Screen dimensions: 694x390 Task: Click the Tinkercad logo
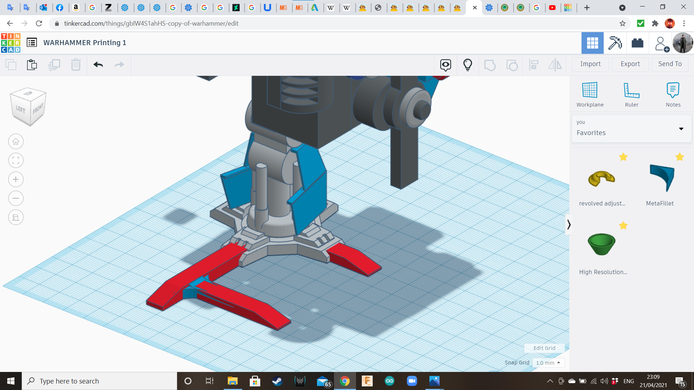(11, 43)
